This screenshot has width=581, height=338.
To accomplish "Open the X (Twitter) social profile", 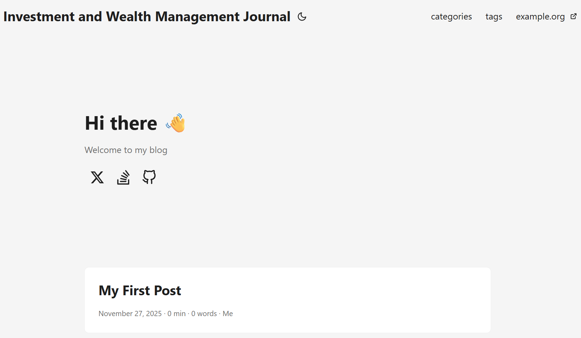I will point(97,177).
